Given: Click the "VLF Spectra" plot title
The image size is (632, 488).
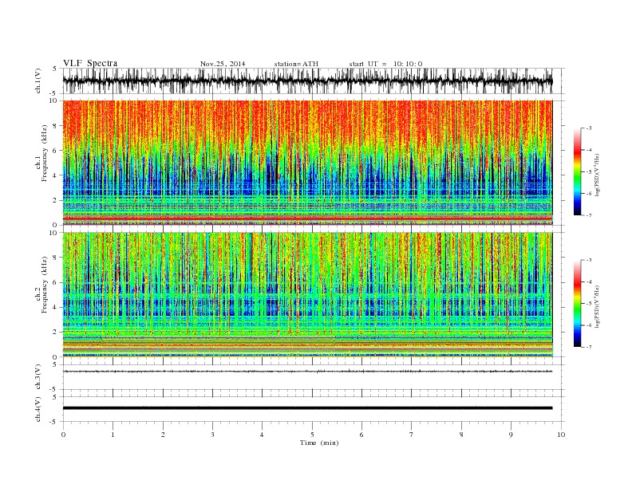Looking at the screenshot, I should point(90,63).
